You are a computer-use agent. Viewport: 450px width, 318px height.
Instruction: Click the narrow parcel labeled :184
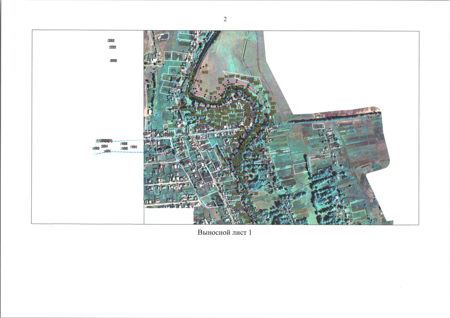(279, 151)
